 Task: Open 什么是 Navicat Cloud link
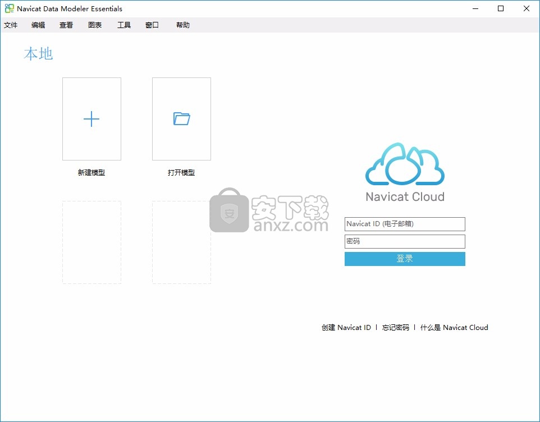click(x=454, y=328)
